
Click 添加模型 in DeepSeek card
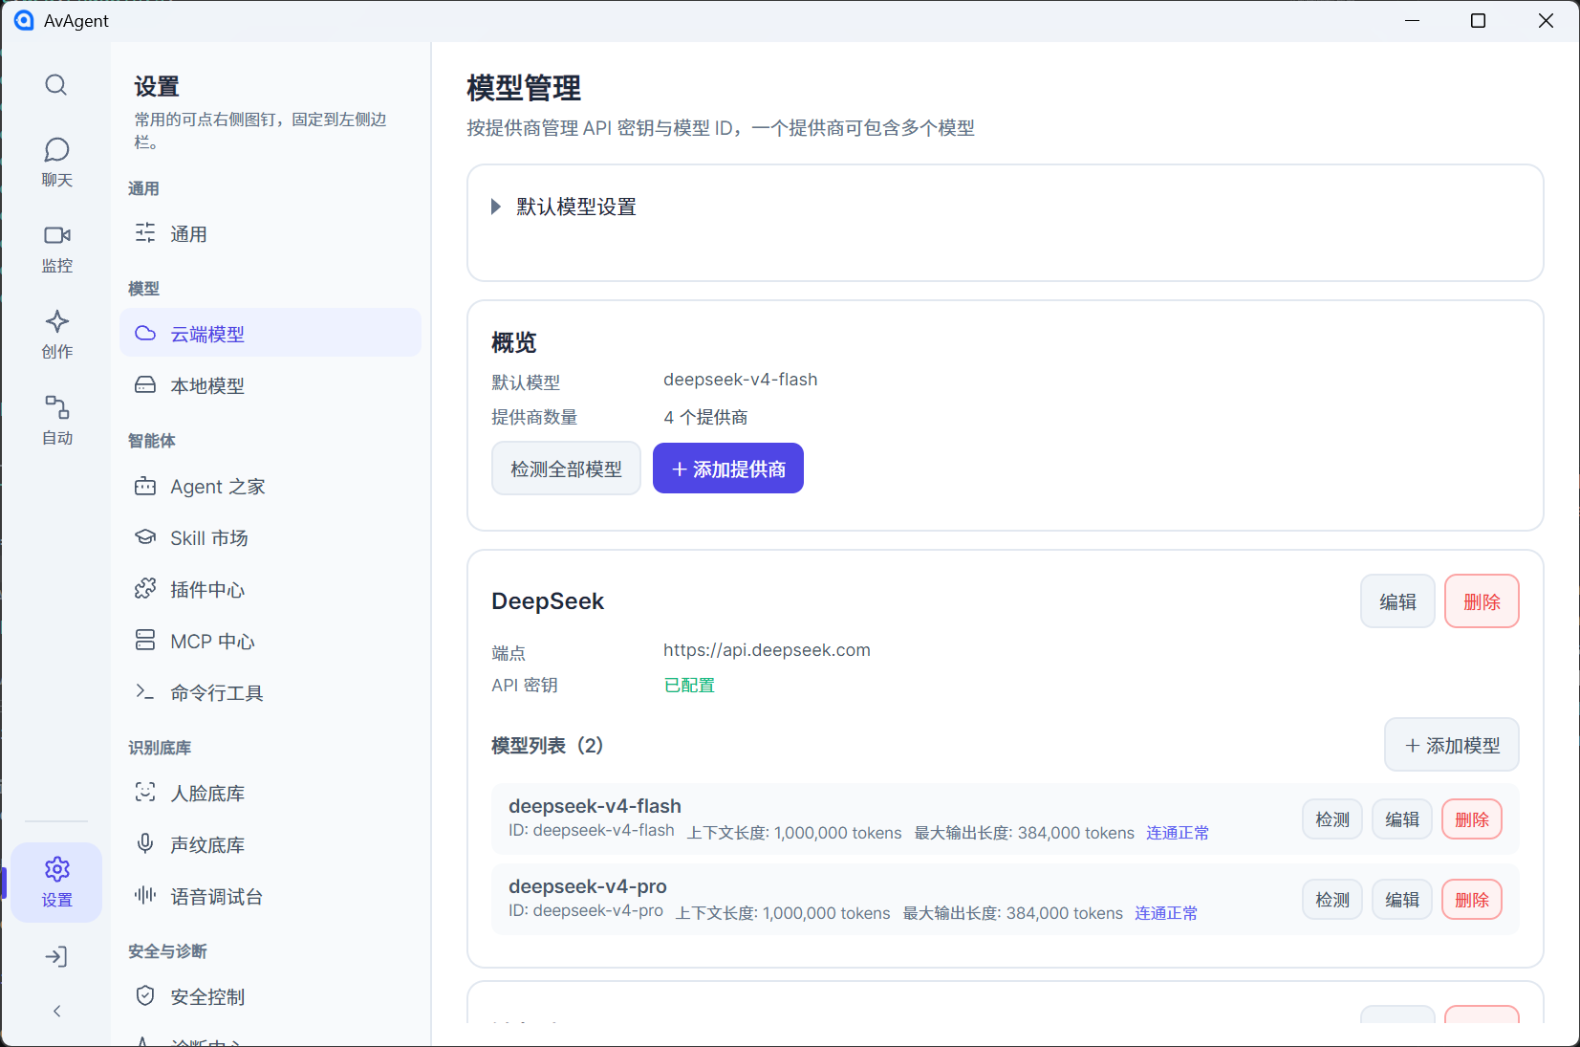coord(1452,745)
